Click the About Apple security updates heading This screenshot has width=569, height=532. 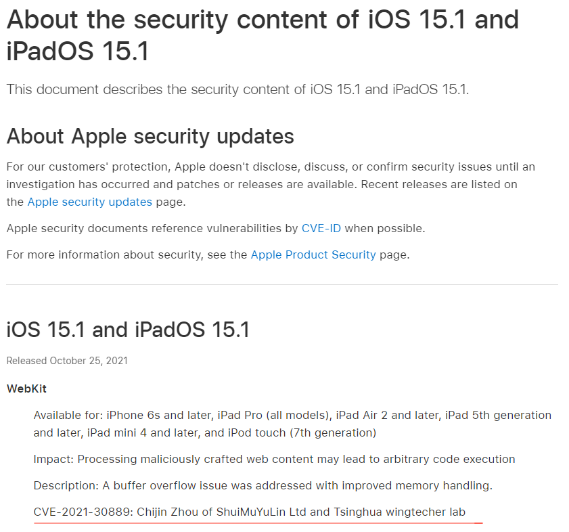pyautogui.click(x=150, y=137)
